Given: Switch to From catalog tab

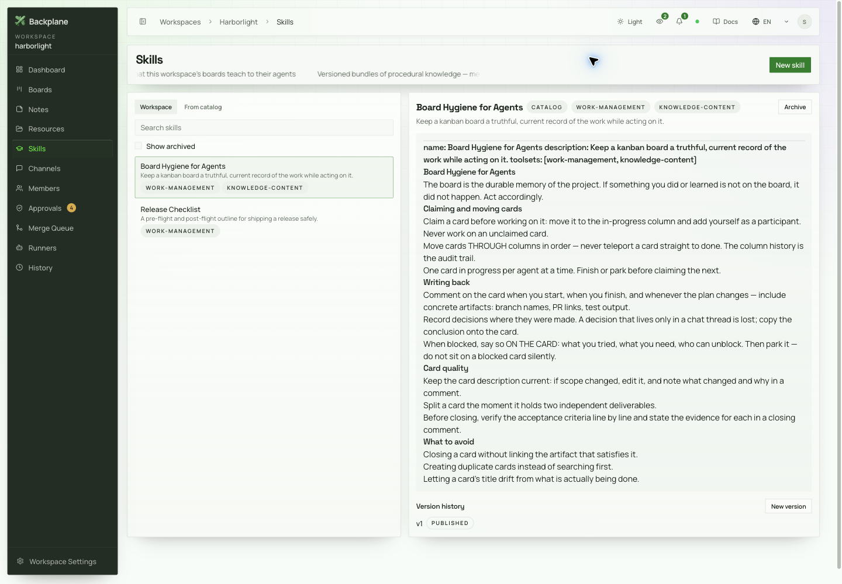Looking at the screenshot, I should click(203, 107).
